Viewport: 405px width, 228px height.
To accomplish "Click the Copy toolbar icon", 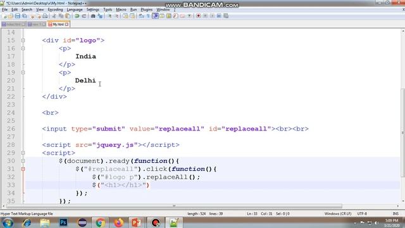I will point(61,16).
